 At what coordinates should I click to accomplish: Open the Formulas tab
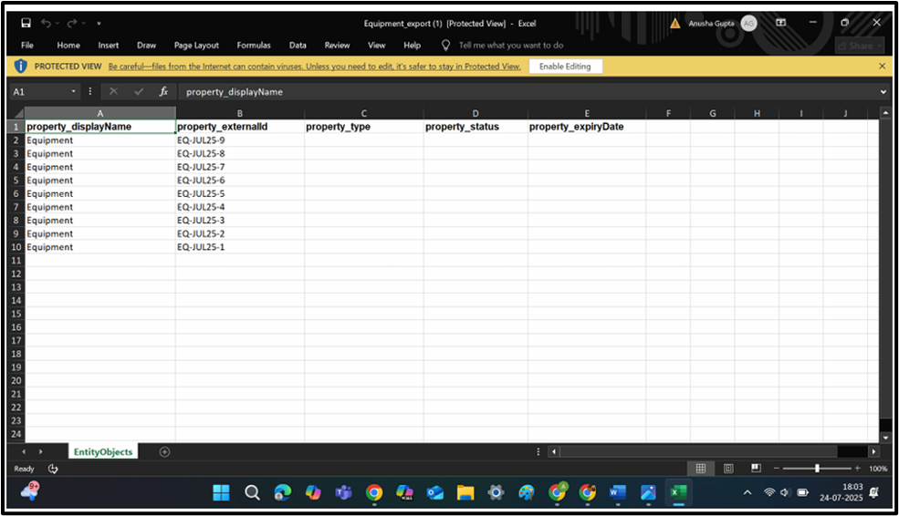[x=254, y=46]
